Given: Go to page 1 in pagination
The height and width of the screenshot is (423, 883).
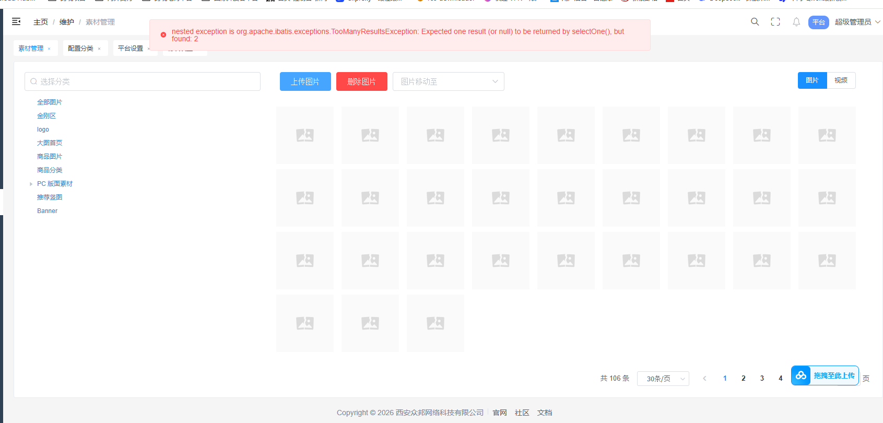Looking at the screenshot, I should tap(725, 379).
